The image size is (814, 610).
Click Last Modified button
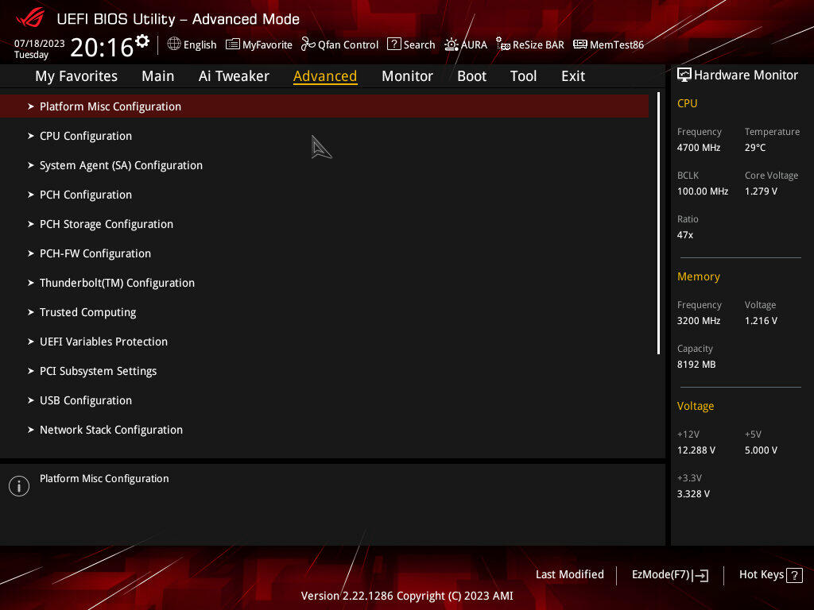point(569,575)
